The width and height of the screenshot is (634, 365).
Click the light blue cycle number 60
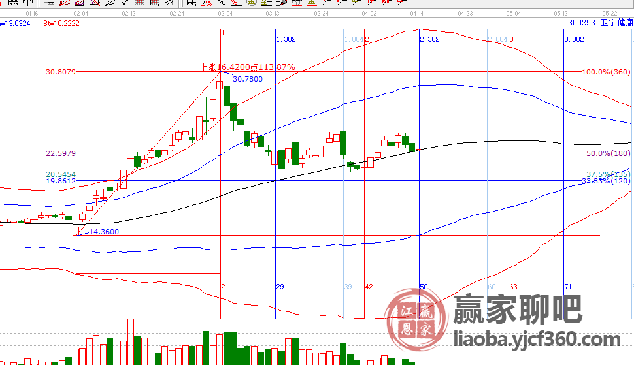point(492,287)
